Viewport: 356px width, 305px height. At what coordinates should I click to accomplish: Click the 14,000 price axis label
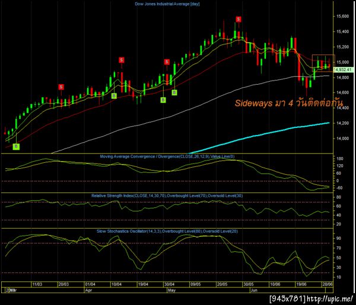point(342,139)
